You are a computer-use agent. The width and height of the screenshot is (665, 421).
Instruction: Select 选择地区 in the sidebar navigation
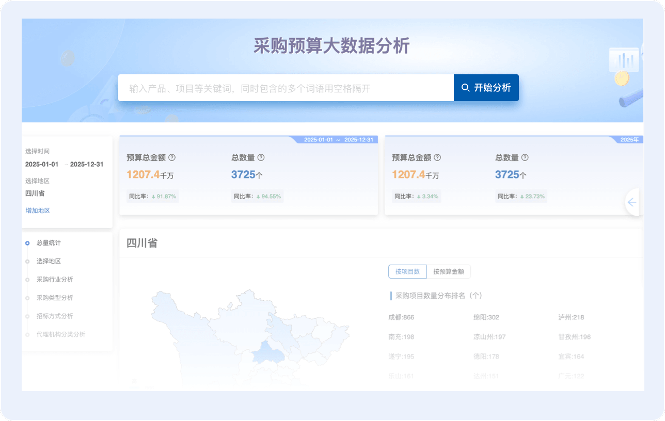coord(49,262)
